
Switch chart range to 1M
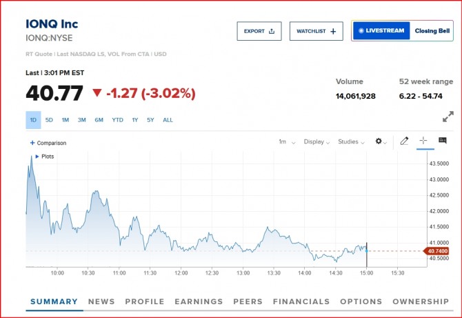[66, 120]
